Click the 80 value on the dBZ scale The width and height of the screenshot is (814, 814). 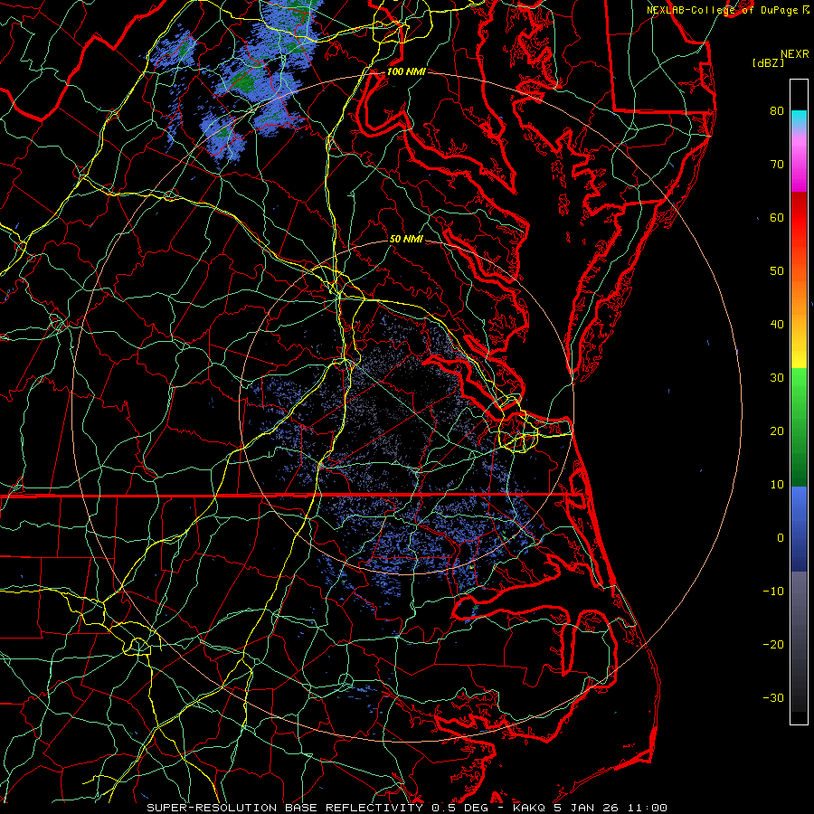(777, 110)
